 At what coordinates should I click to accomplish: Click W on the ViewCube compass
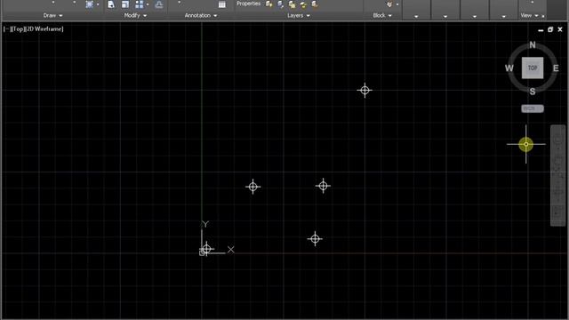509,68
